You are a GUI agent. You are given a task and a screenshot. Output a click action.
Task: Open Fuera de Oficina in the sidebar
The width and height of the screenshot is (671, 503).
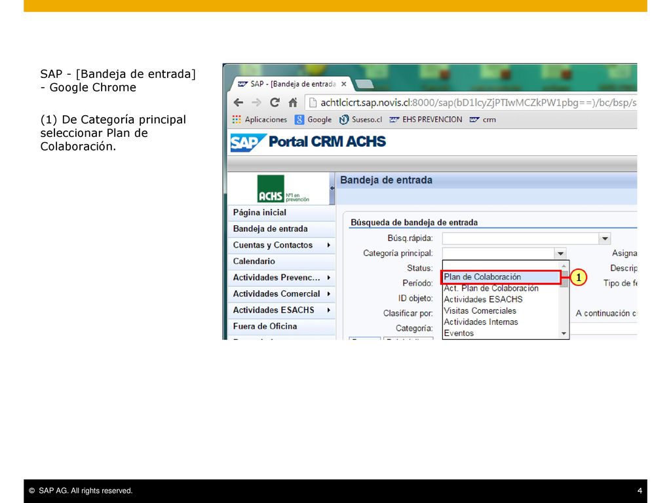pyautogui.click(x=281, y=326)
